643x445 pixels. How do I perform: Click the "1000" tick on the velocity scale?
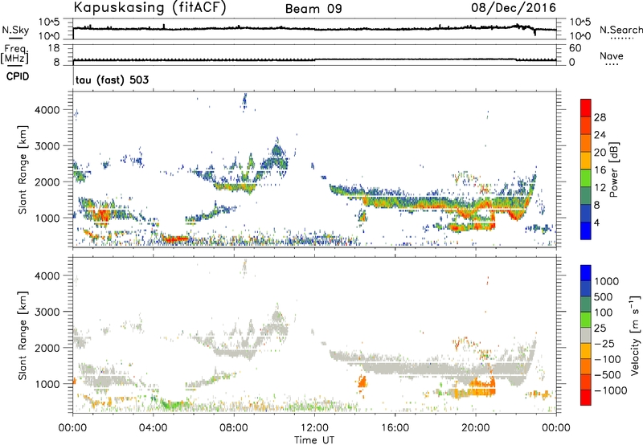607,281
